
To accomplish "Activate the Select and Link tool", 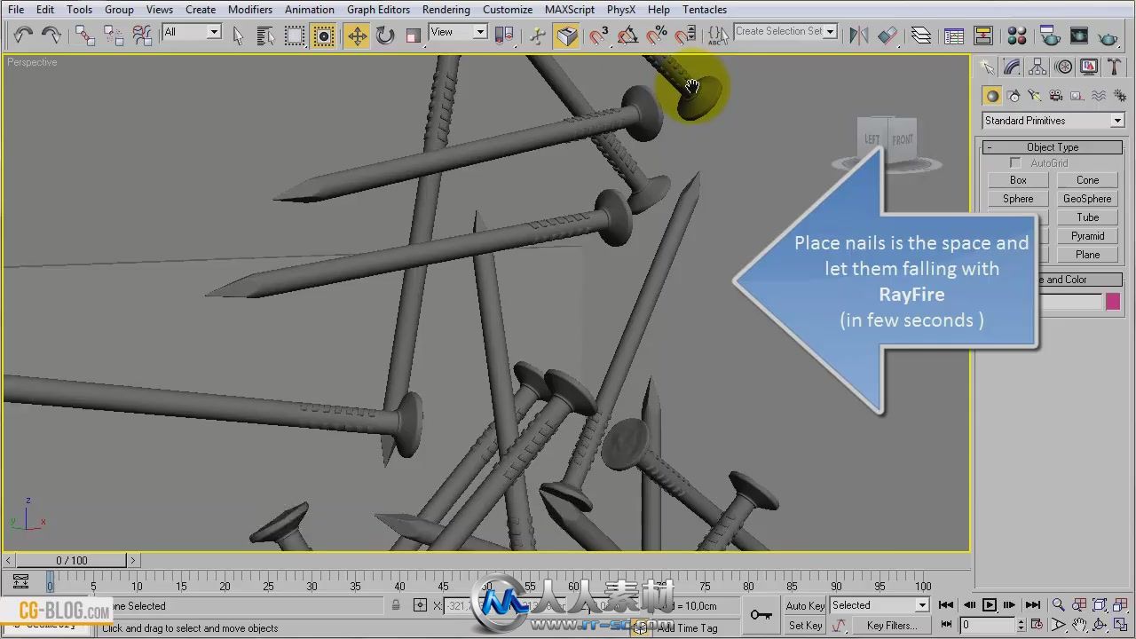I will click(x=85, y=35).
